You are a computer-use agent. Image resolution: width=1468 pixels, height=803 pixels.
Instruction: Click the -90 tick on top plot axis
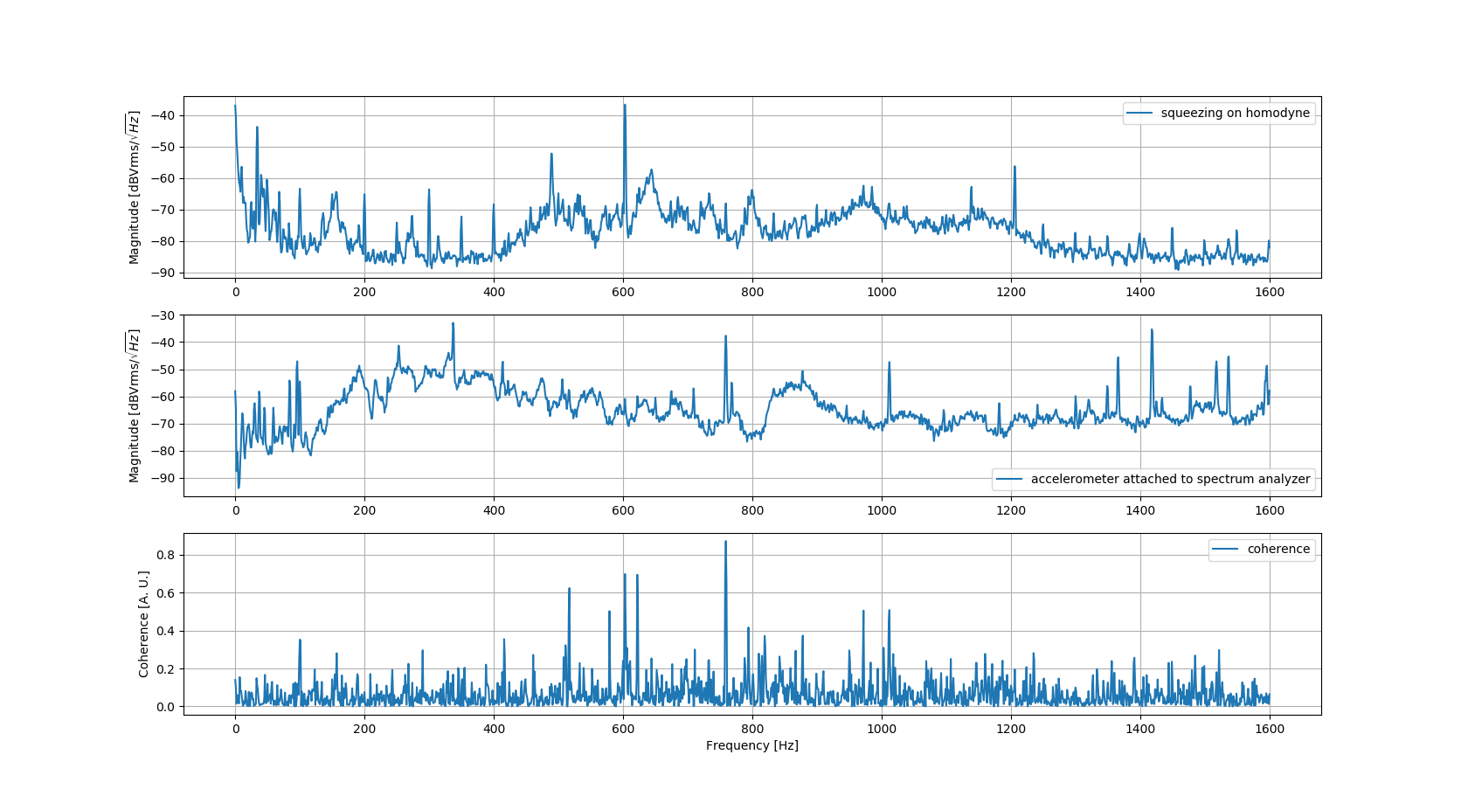click(163, 273)
